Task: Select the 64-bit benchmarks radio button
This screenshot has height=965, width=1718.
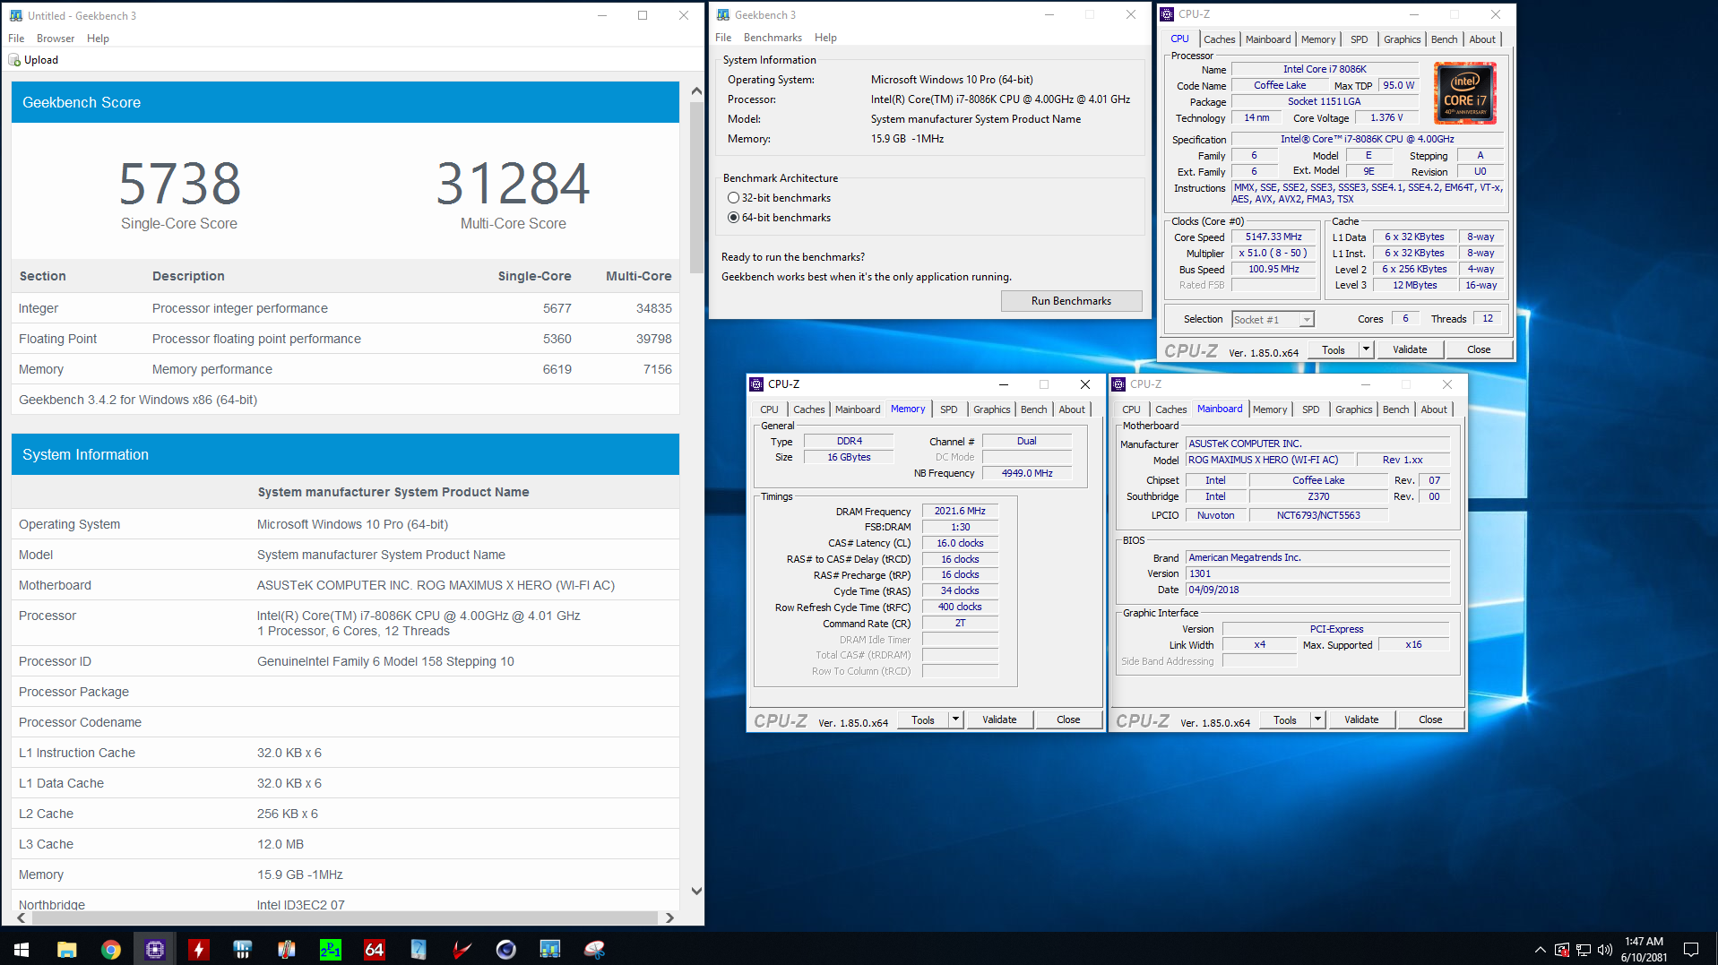Action: tap(733, 218)
